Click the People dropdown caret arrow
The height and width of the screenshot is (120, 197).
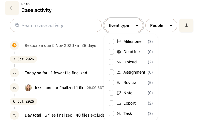click(x=171, y=26)
